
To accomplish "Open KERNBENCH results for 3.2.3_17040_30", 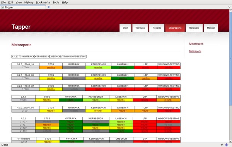I will pos(98,78).
